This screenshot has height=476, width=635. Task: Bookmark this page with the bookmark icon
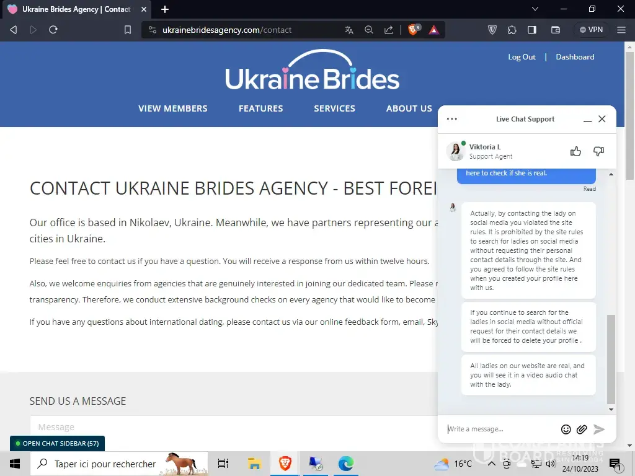click(128, 30)
